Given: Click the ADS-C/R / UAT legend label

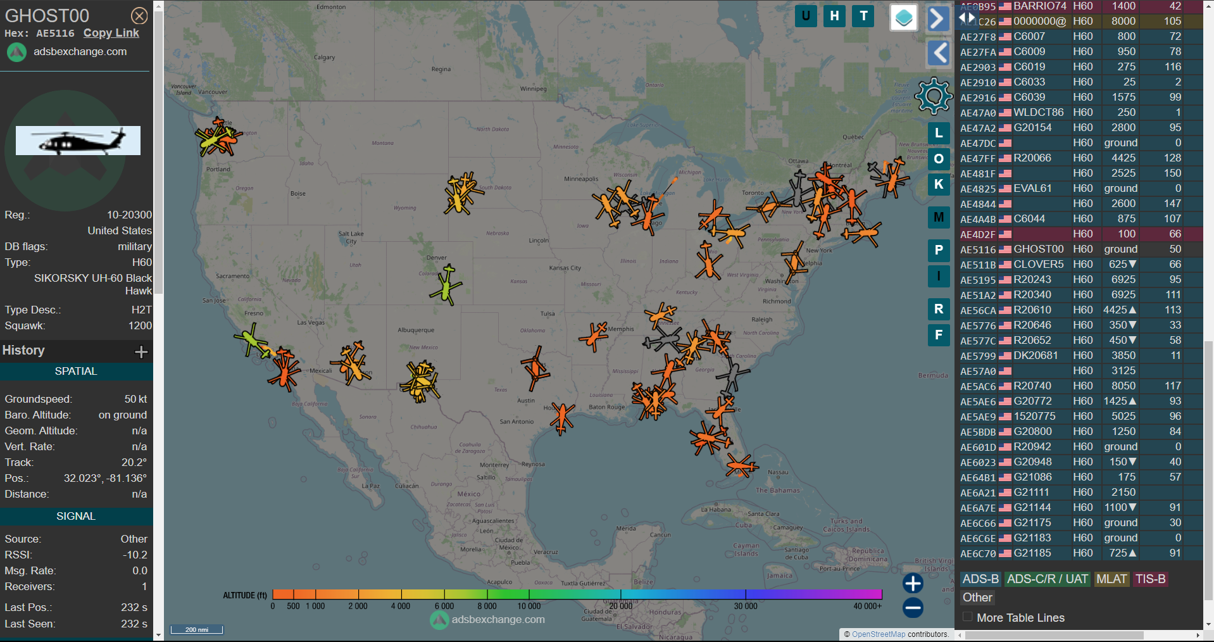Looking at the screenshot, I should (x=1048, y=579).
